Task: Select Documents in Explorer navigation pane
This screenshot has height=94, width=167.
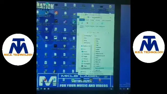Action: click(x=86, y=54)
